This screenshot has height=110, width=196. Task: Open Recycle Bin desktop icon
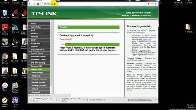5,14
